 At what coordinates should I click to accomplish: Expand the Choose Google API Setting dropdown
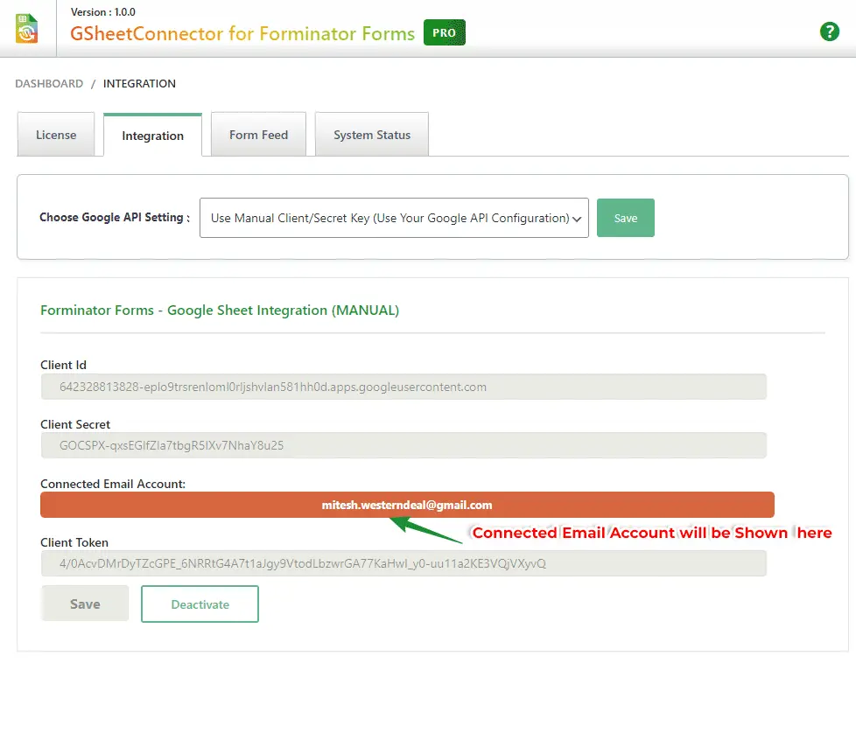tap(394, 218)
